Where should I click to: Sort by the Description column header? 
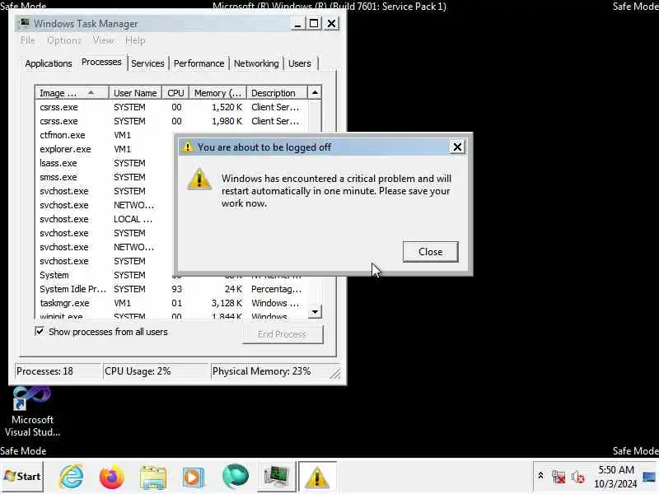pyautogui.click(x=277, y=93)
